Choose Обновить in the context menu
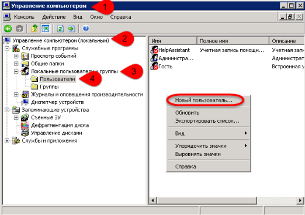The image size is (305, 215). pos(209,113)
